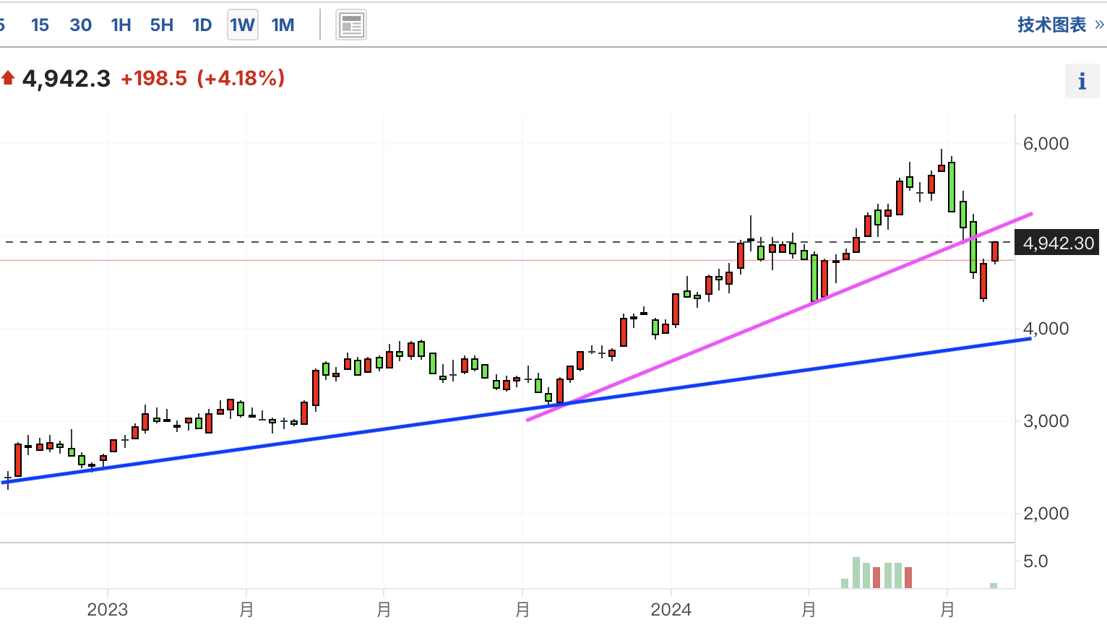
Task: Select the 30-minute timeframe
Action: pyautogui.click(x=80, y=25)
